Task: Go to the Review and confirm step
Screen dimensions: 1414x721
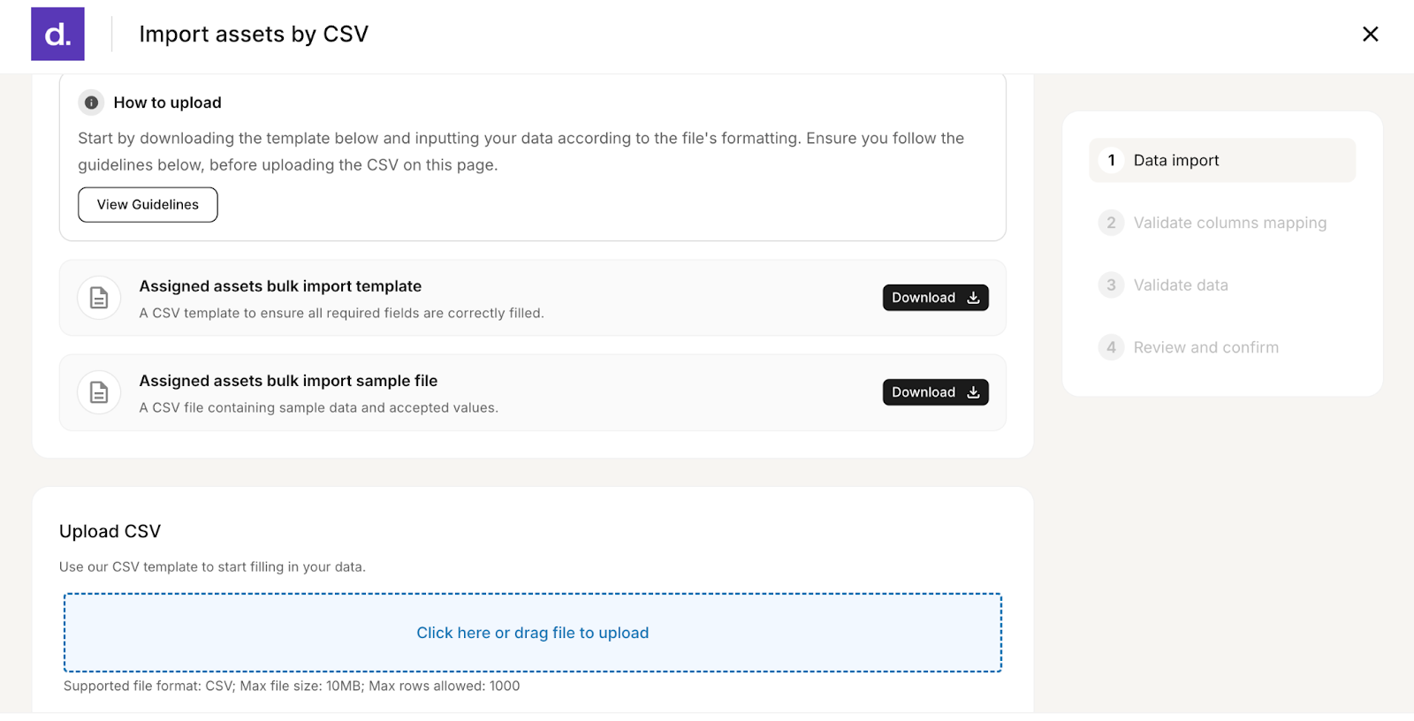Action: click(x=1222, y=347)
